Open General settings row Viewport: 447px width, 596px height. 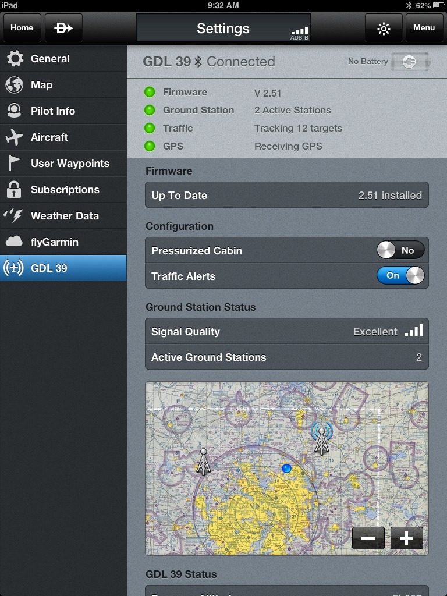click(x=63, y=59)
